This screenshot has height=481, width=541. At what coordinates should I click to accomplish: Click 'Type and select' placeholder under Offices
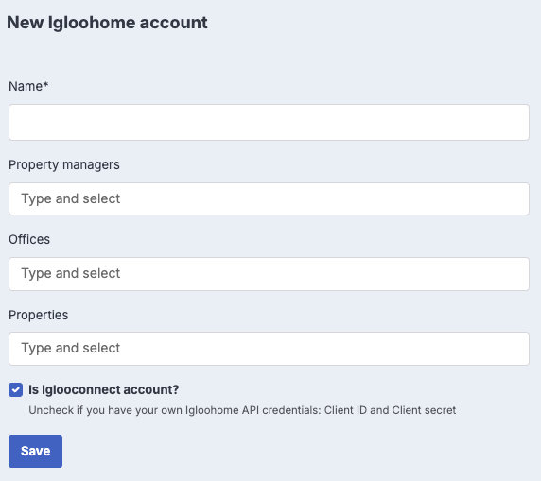click(71, 274)
